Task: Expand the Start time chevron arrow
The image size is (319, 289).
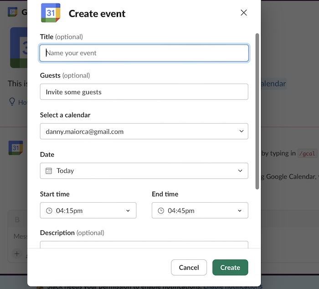Action: click(128, 211)
